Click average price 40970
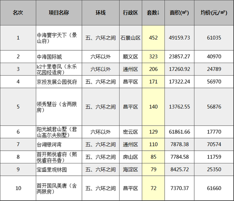This screenshot has width=234, height=201. 214,57
